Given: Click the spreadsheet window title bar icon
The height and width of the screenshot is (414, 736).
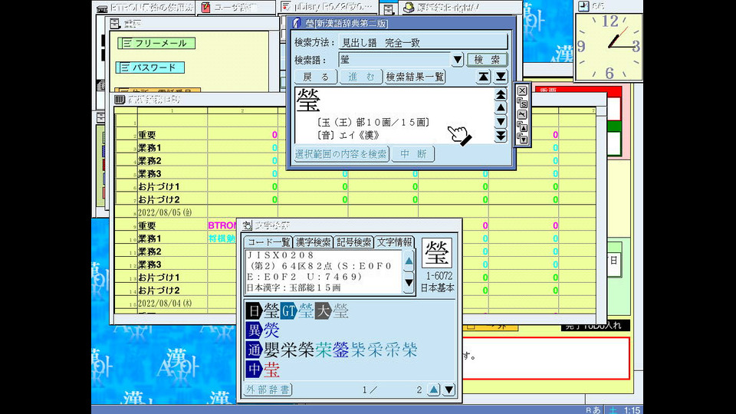Looking at the screenshot, I should (120, 100).
